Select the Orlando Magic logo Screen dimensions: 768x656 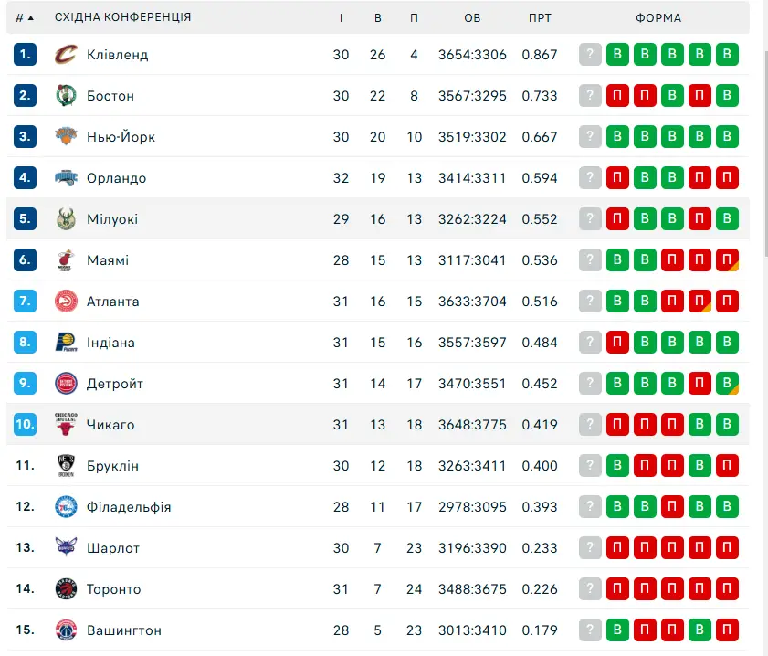(66, 178)
